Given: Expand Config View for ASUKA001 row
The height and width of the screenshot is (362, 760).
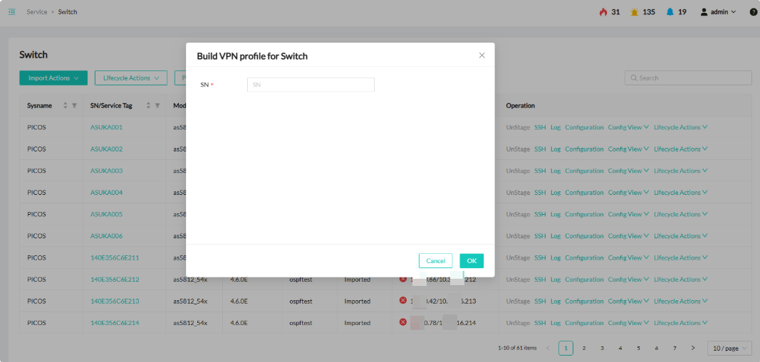Looking at the screenshot, I should (628, 128).
